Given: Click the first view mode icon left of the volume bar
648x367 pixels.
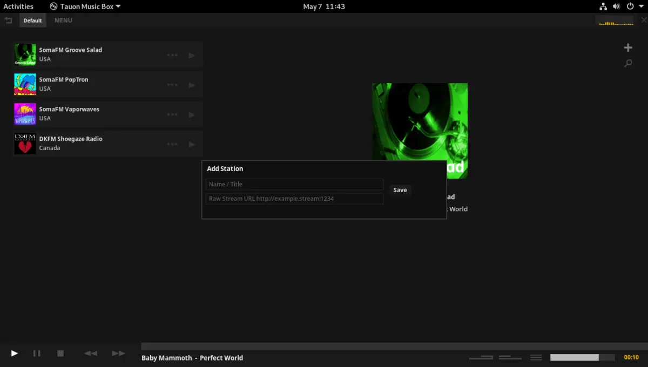Looking at the screenshot, I should (481, 357).
